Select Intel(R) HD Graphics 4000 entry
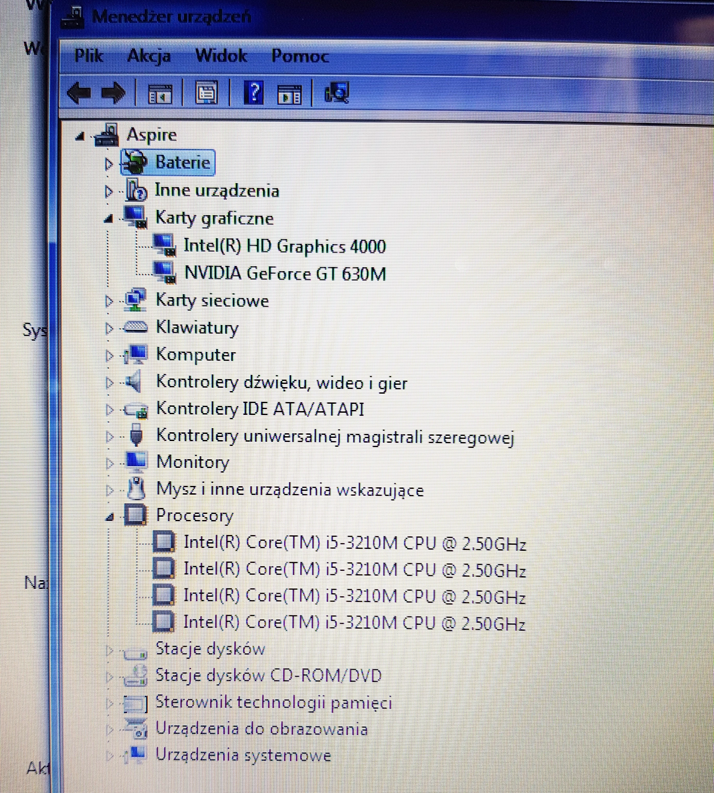The height and width of the screenshot is (793, 714). 284,246
